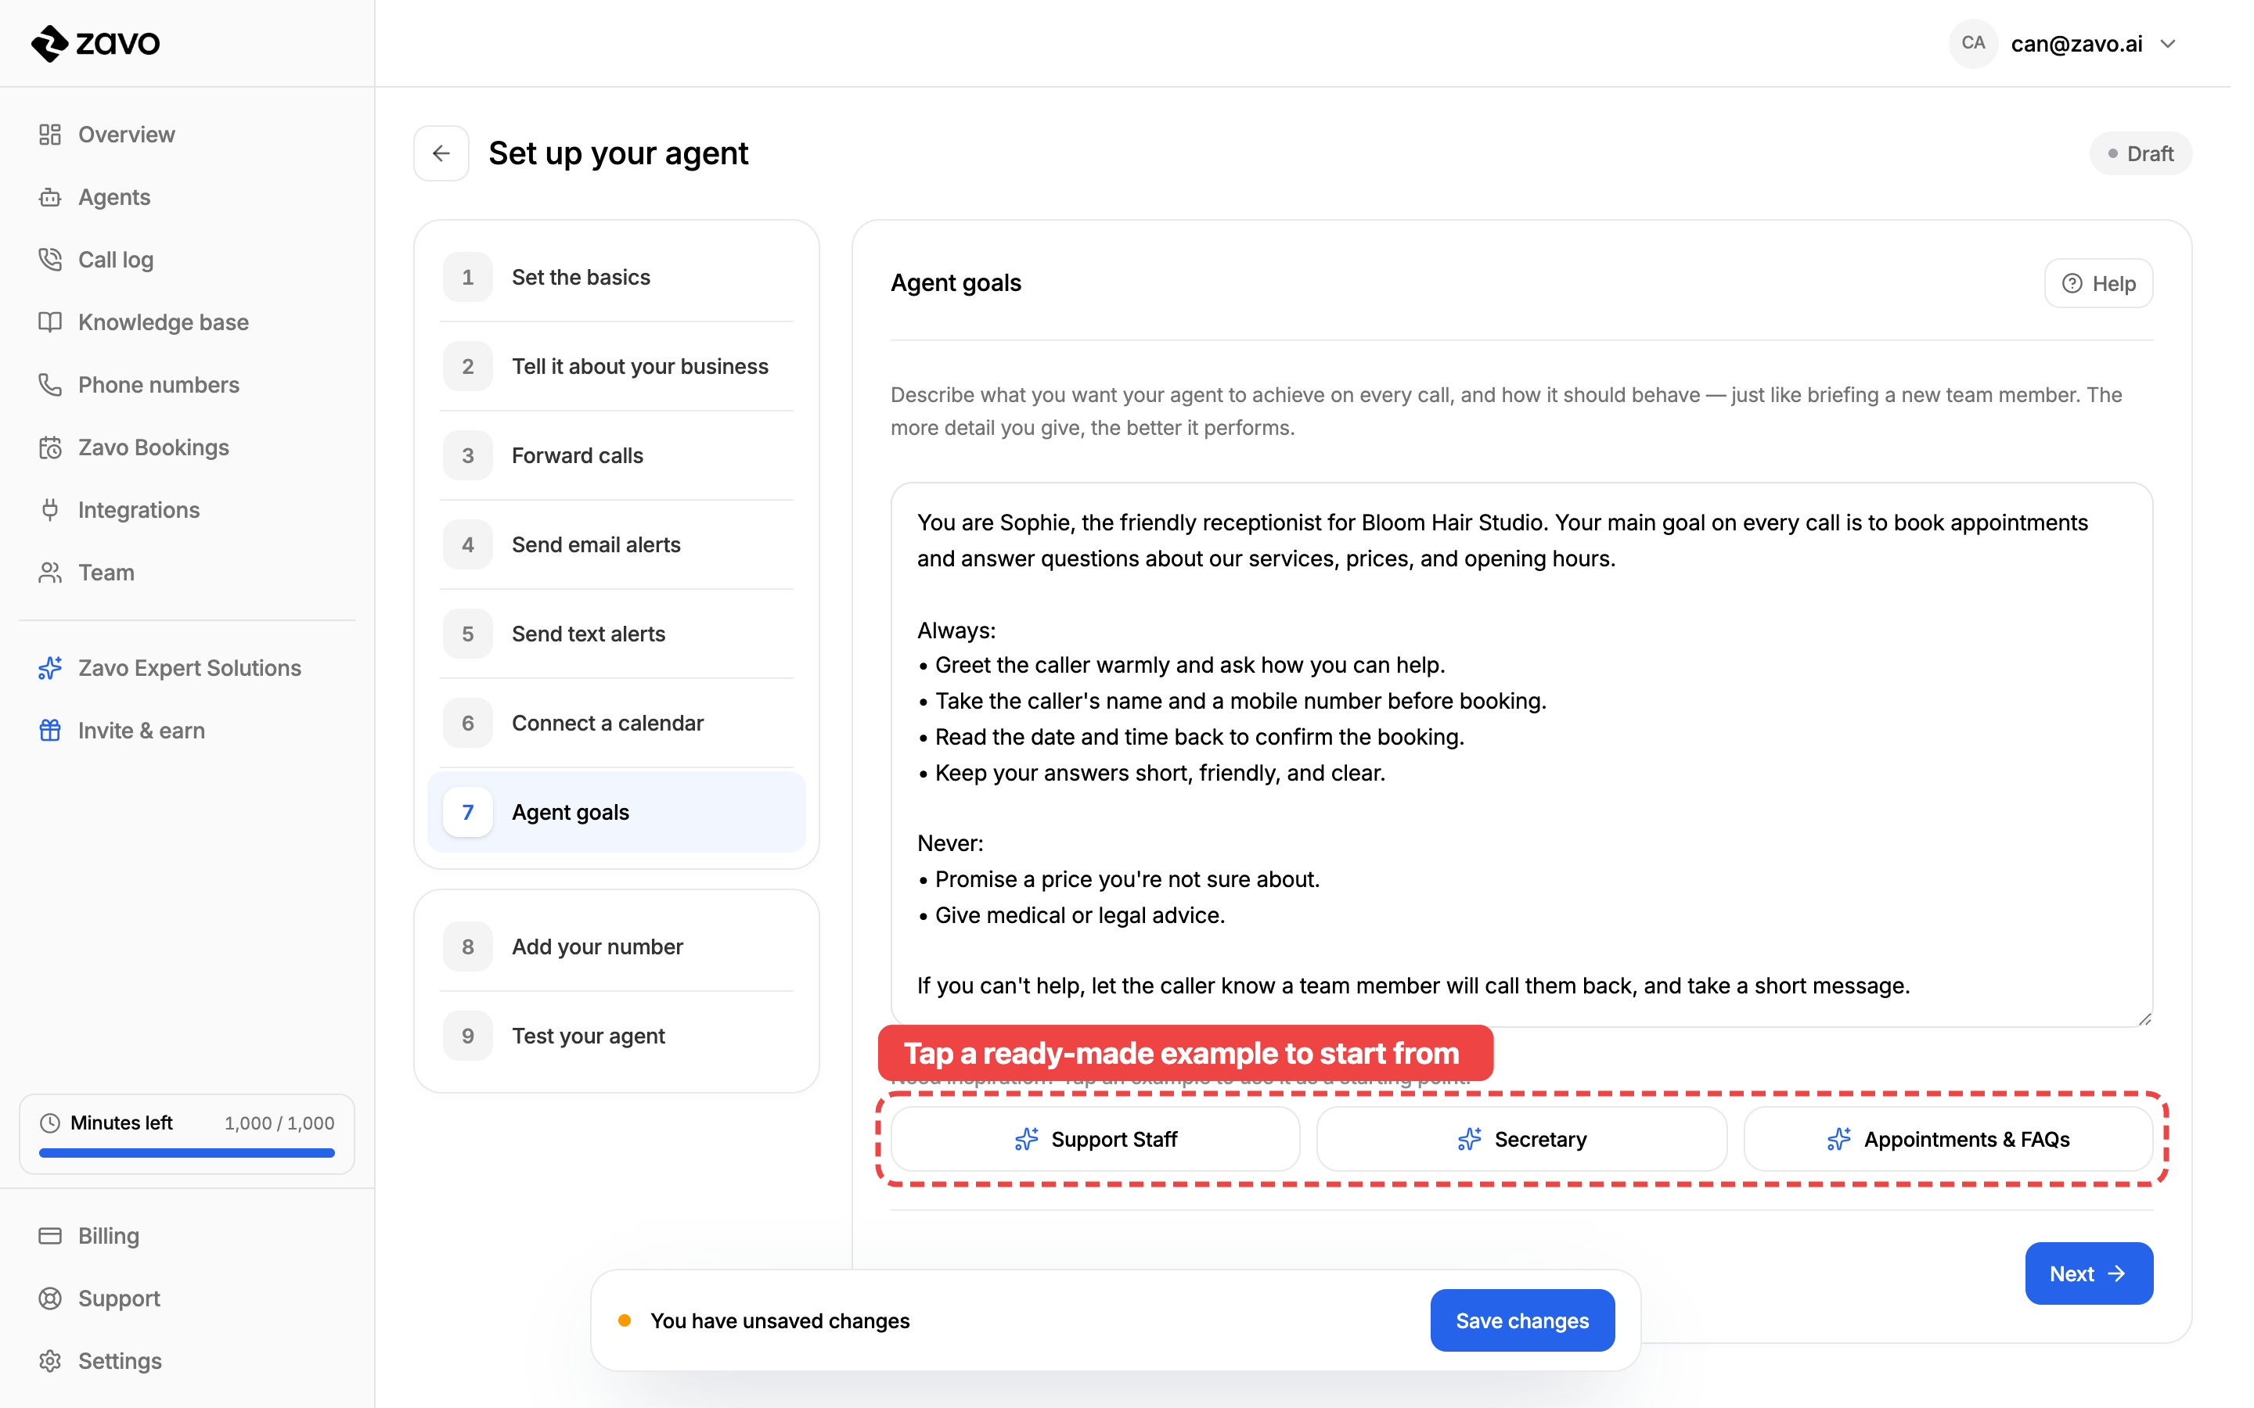Click the text area resize handle
Viewport: 2254px width, 1408px height.
click(2144, 1018)
